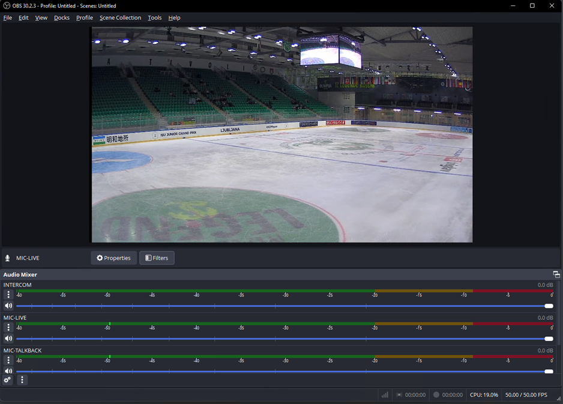Click the streaming status timer icon
This screenshot has height=404, width=563.
pos(399,395)
